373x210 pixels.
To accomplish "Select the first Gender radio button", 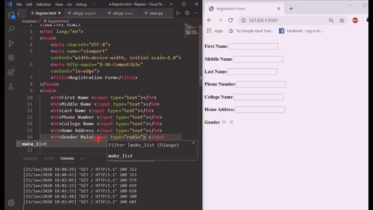I will click(x=224, y=122).
